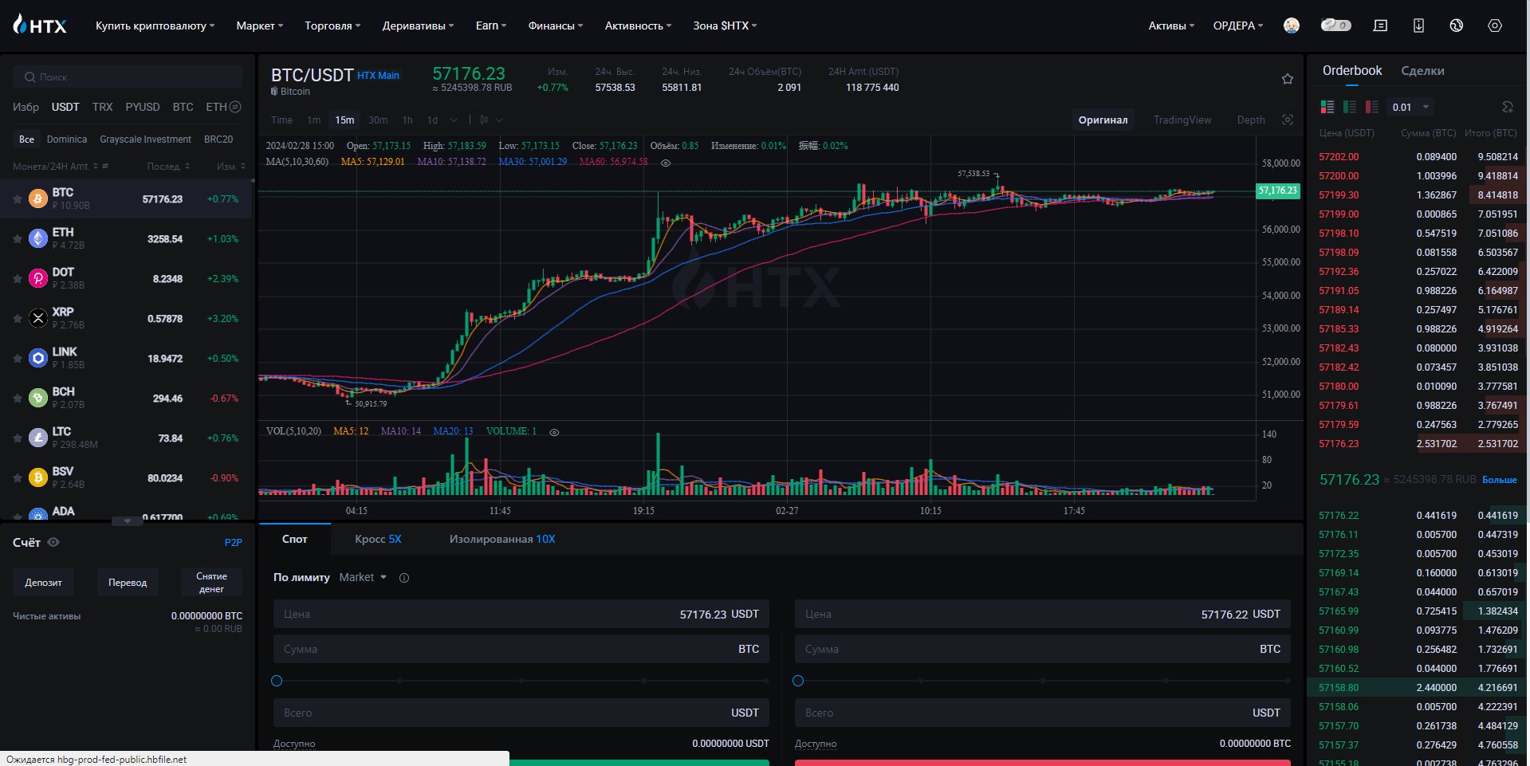Image resolution: width=1530 pixels, height=766 pixels.
Task: Expand the Деривативы menu
Action: (418, 26)
